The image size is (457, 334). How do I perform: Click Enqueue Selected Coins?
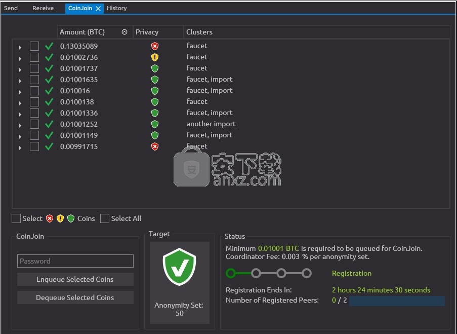75,279
